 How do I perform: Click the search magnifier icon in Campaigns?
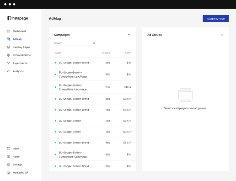[x=94, y=43]
